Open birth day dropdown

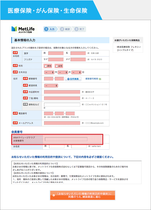pyautogui.click(x=77, y=72)
